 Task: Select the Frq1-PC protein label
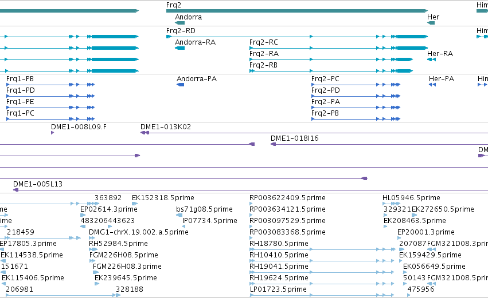tap(20, 113)
